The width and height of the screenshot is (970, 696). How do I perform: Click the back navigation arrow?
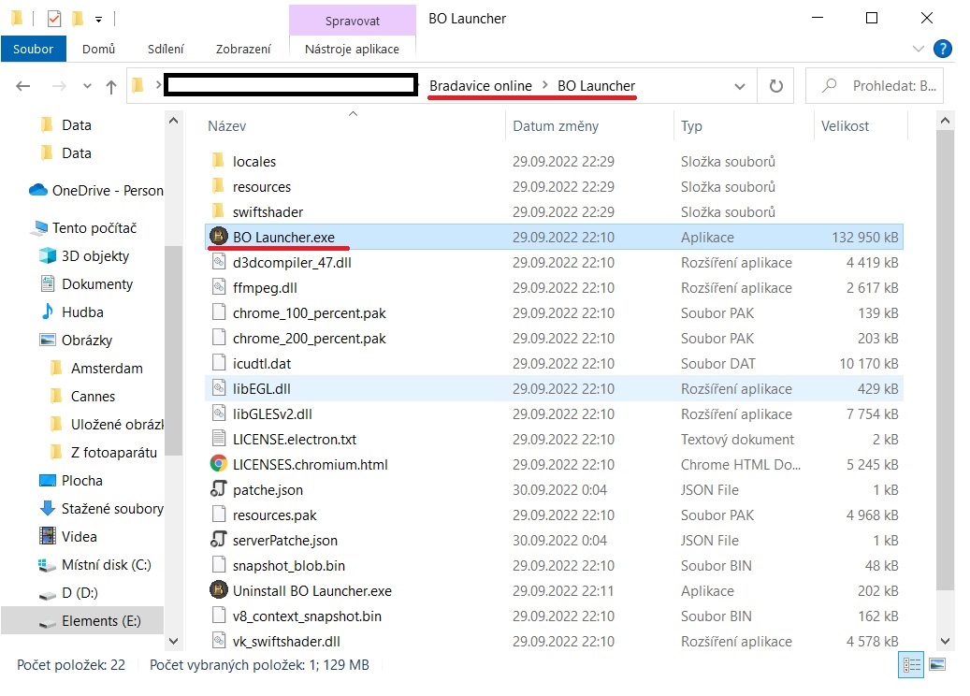[x=22, y=85]
